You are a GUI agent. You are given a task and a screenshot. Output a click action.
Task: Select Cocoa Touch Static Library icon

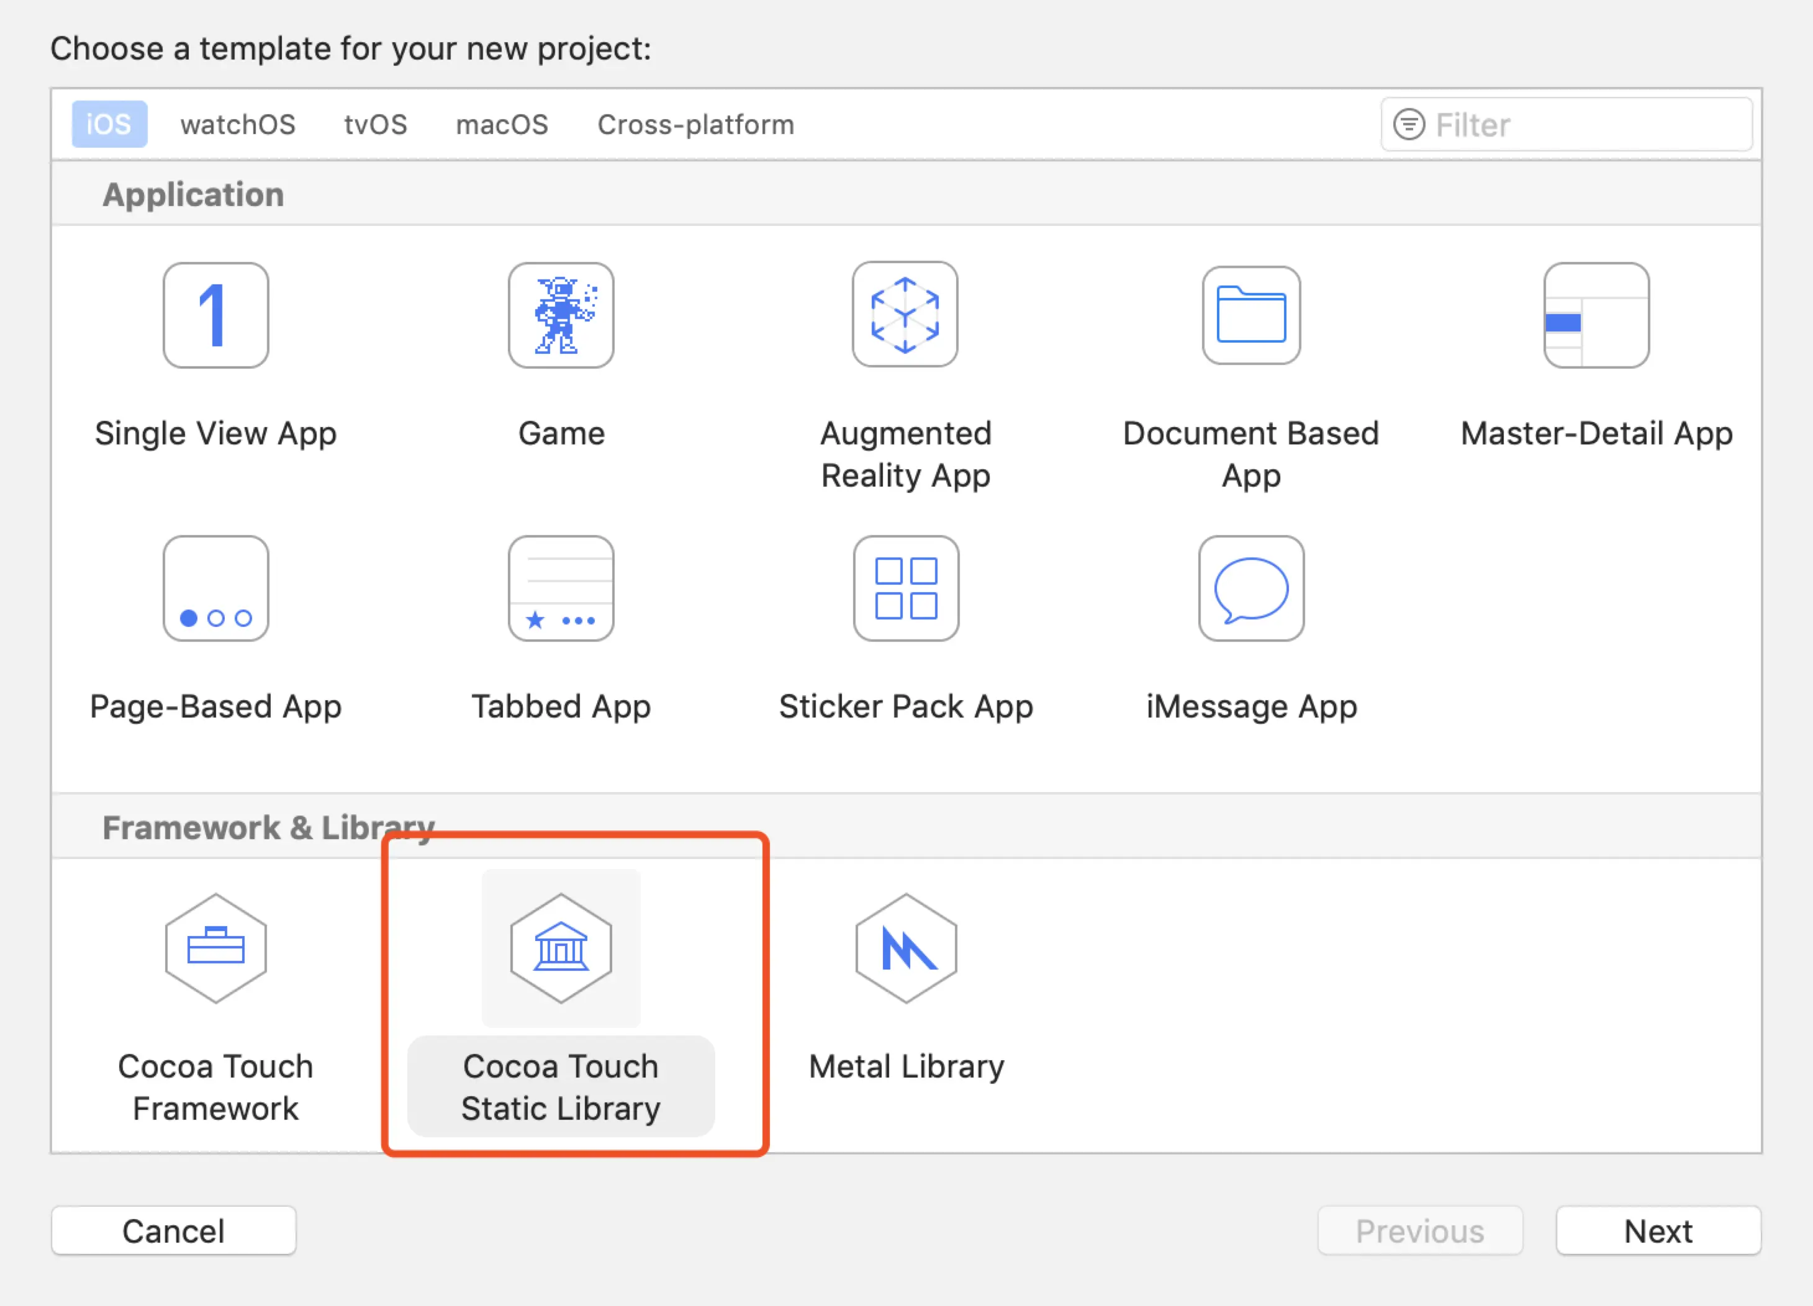(561, 948)
